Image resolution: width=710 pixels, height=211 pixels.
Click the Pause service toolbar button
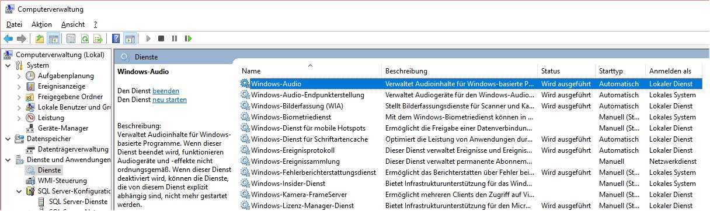coord(175,39)
